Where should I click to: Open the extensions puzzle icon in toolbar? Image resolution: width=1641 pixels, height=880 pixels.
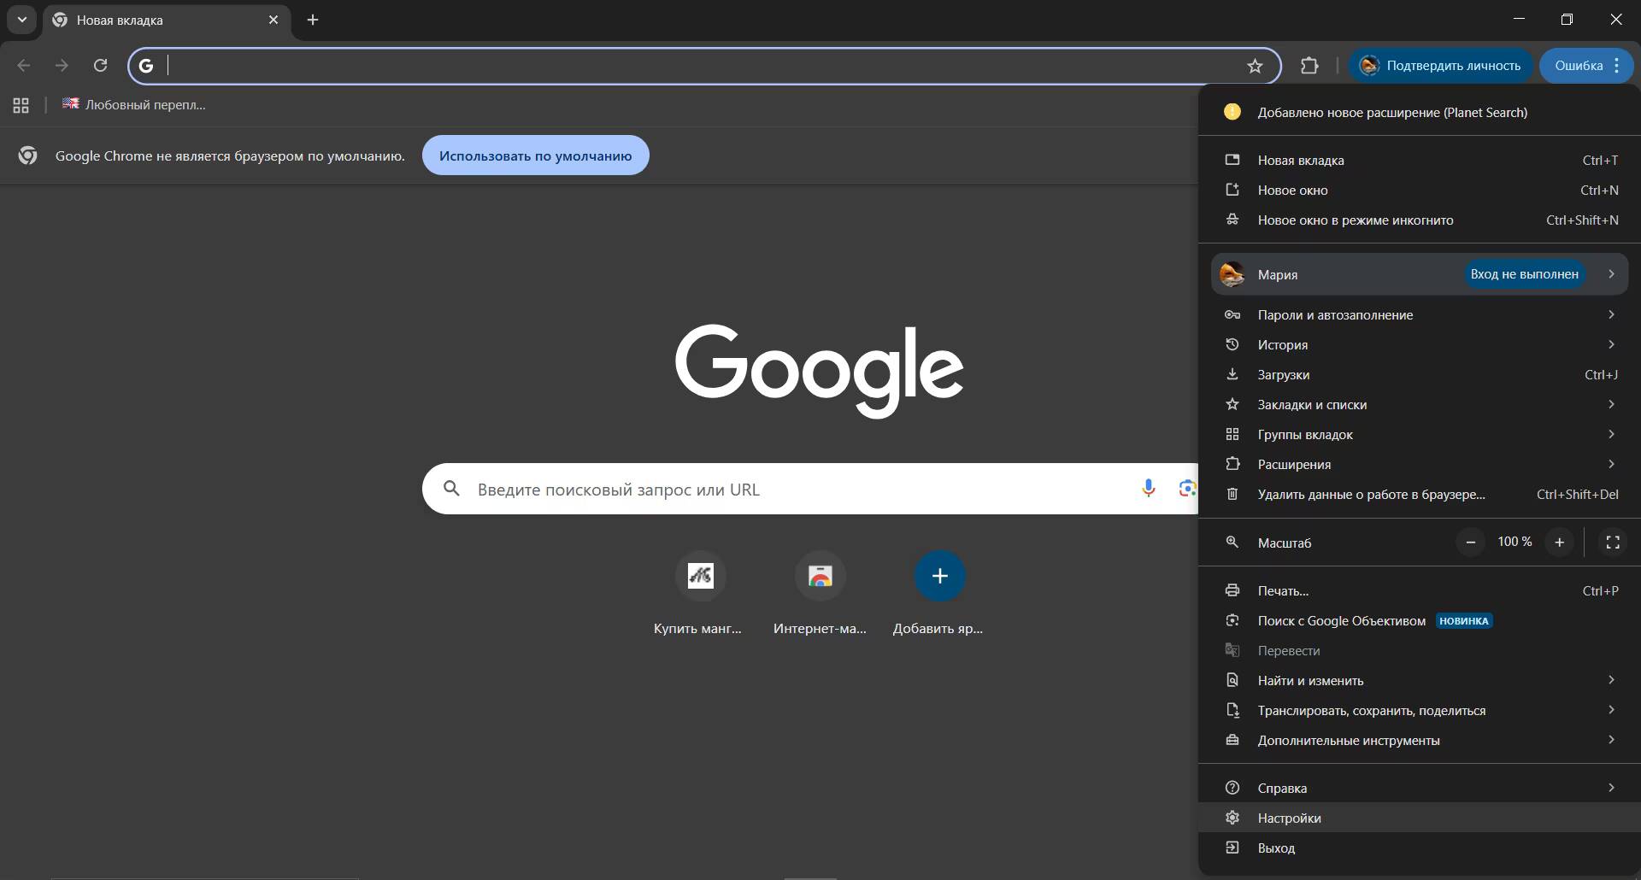click(x=1309, y=66)
